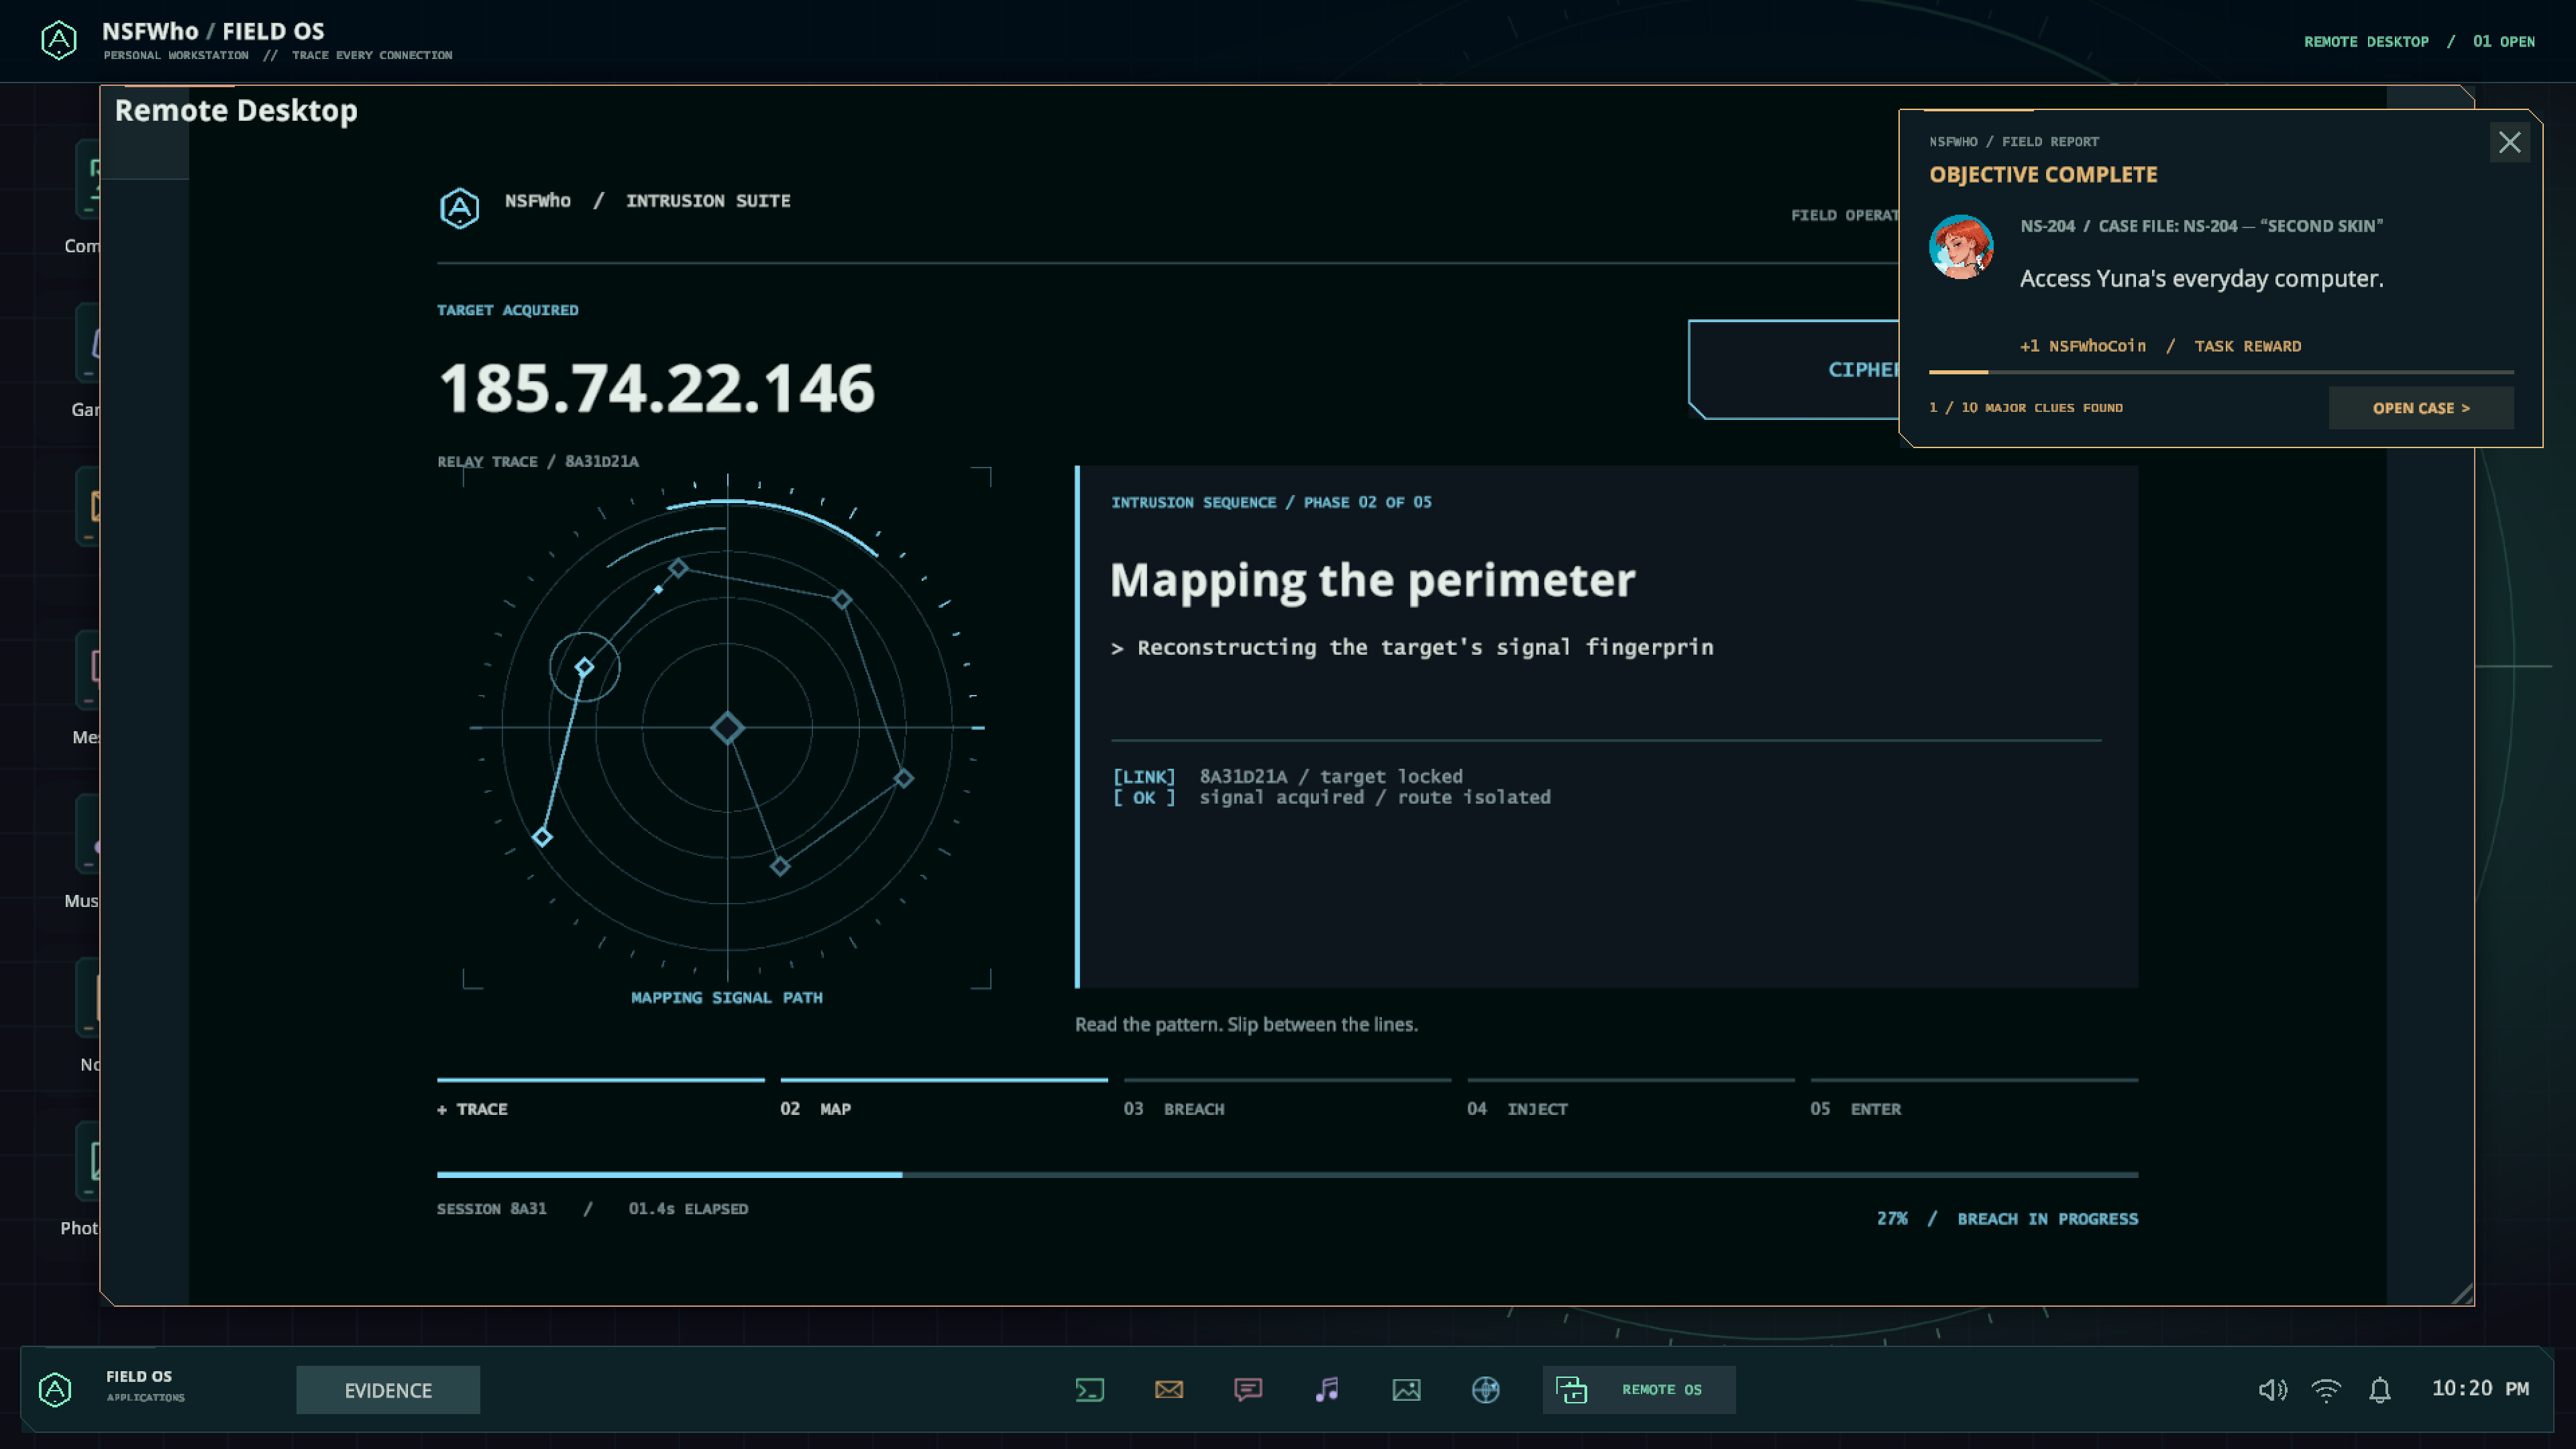Open the globe browser icon in the taskbar

click(x=1486, y=1390)
